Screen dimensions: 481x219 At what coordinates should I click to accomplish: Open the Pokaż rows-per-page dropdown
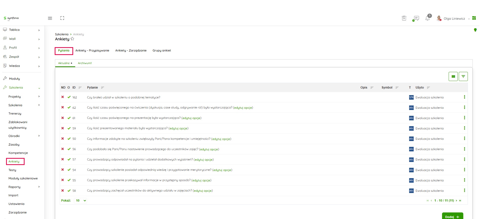pyautogui.click(x=81, y=201)
